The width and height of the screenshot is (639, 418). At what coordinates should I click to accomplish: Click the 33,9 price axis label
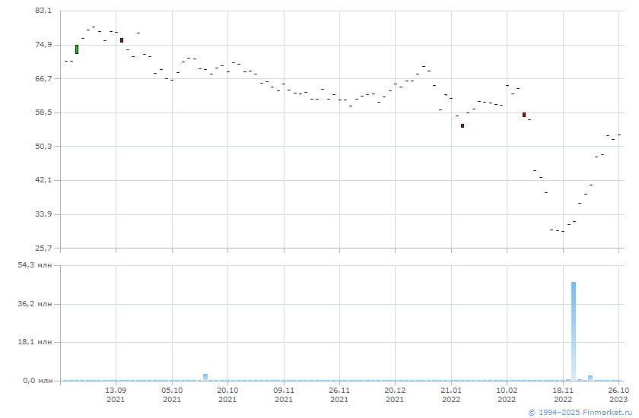pyautogui.click(x=43, y=214)
